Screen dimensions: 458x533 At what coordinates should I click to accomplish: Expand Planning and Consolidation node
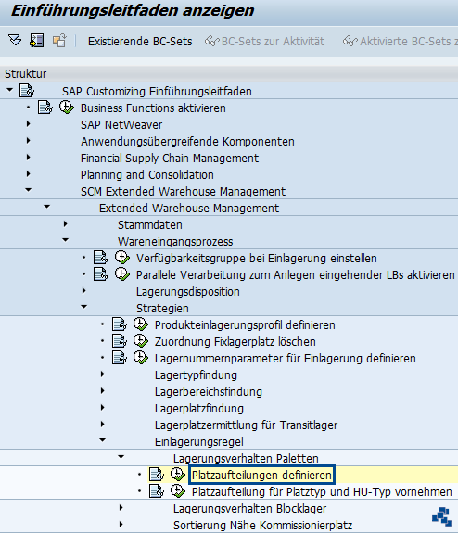(x=28, y=174)
